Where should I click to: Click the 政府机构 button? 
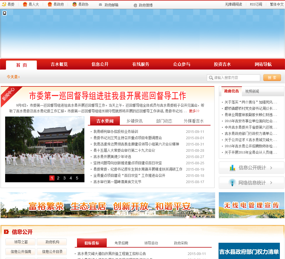click(x=52, y=242)
